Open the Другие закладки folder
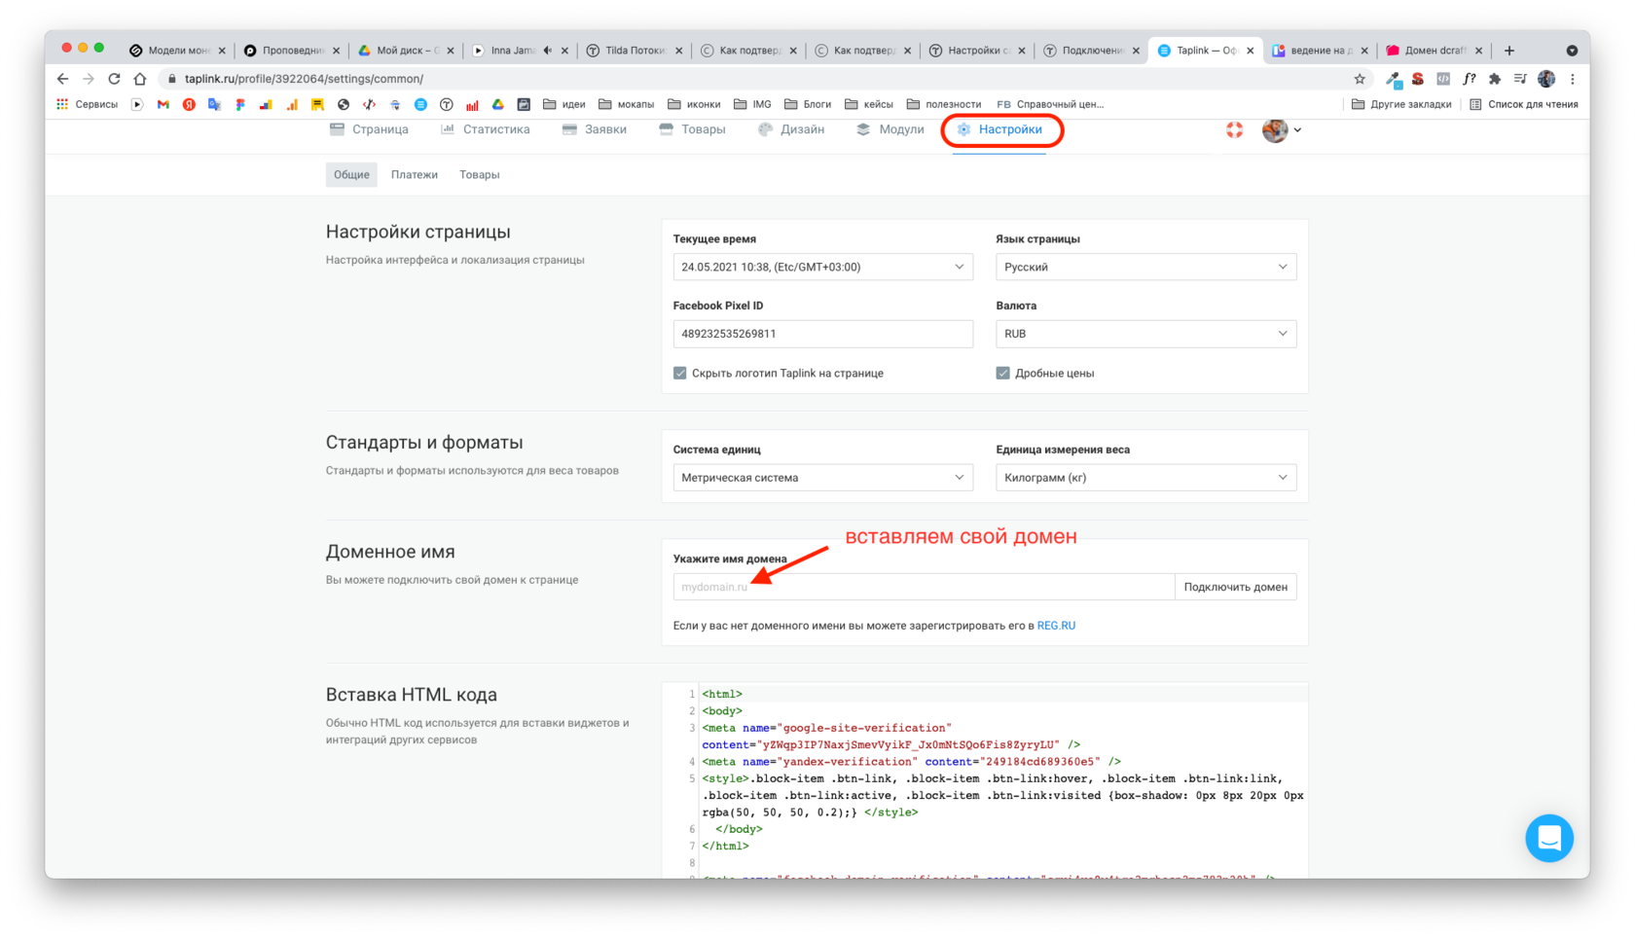1635x938 pixels. coord(1401,104)
